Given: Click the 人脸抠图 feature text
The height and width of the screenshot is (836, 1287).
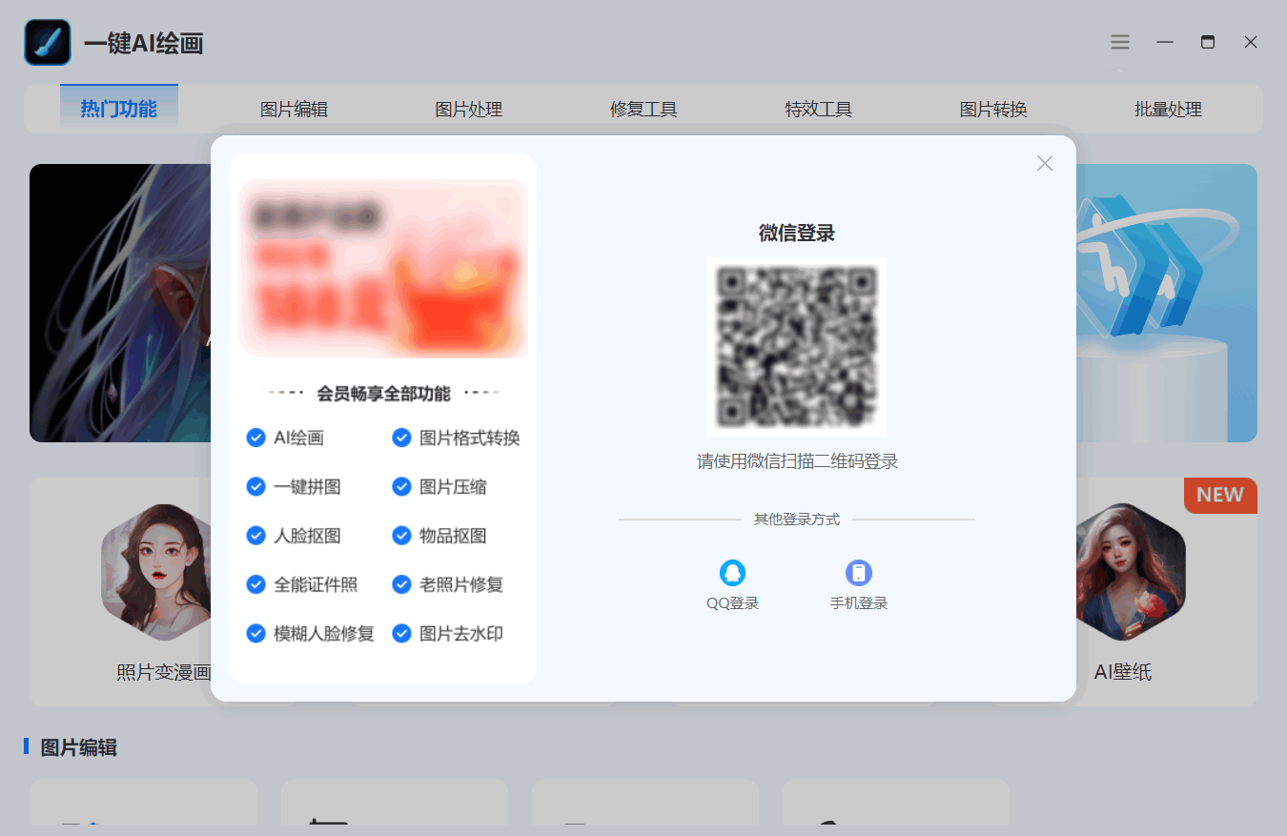Looking at the screenshot, I should pyautogui.click(x=307, y=536).
